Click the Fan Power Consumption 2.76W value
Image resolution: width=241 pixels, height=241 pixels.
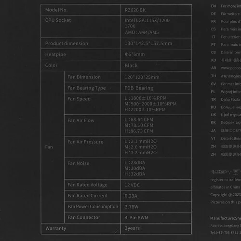click(x=132, y=207)
